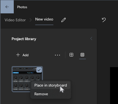118x104 pixels.
Task: Uncheck the selected media thumbnail checkbox
Action: point(39,70)
